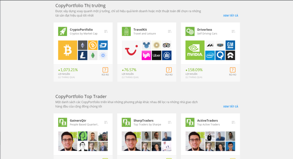Click the Cardano dotted logo tile
Image resolution: width=293 pixels, height=159 pixels.
pos(103,55)
